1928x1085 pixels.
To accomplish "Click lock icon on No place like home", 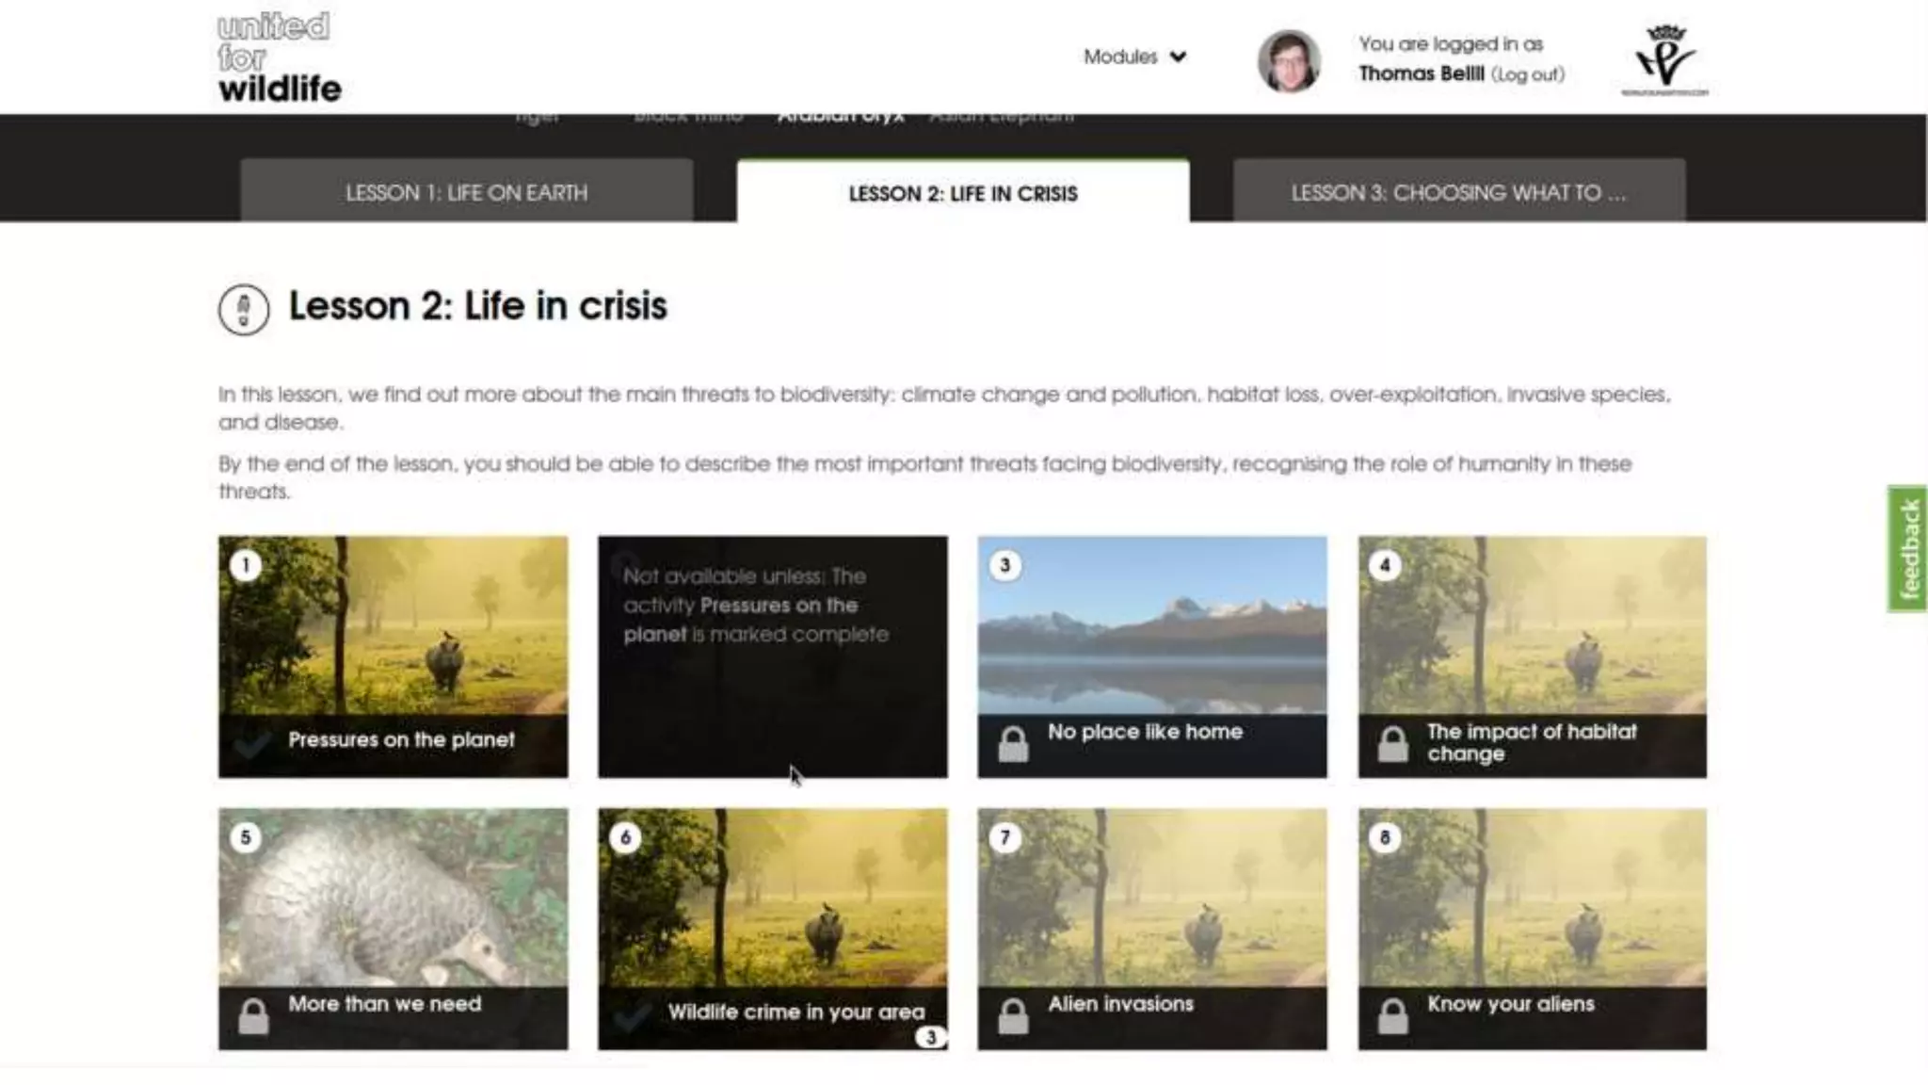I will [1013, 744].
